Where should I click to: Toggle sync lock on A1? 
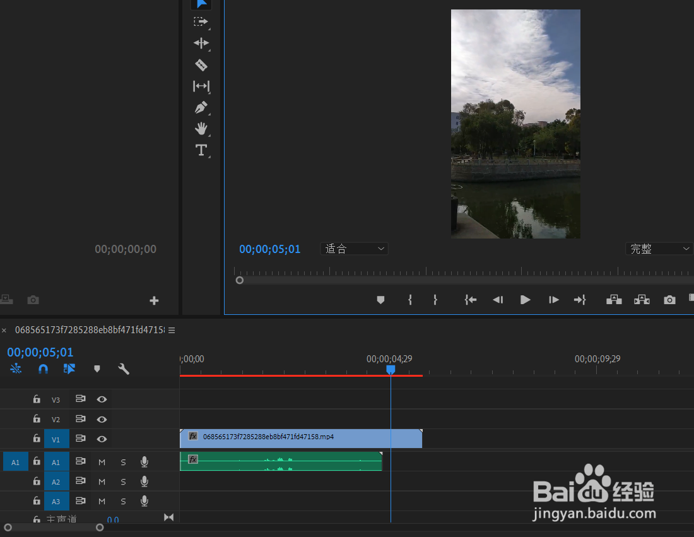coord(81,461)
